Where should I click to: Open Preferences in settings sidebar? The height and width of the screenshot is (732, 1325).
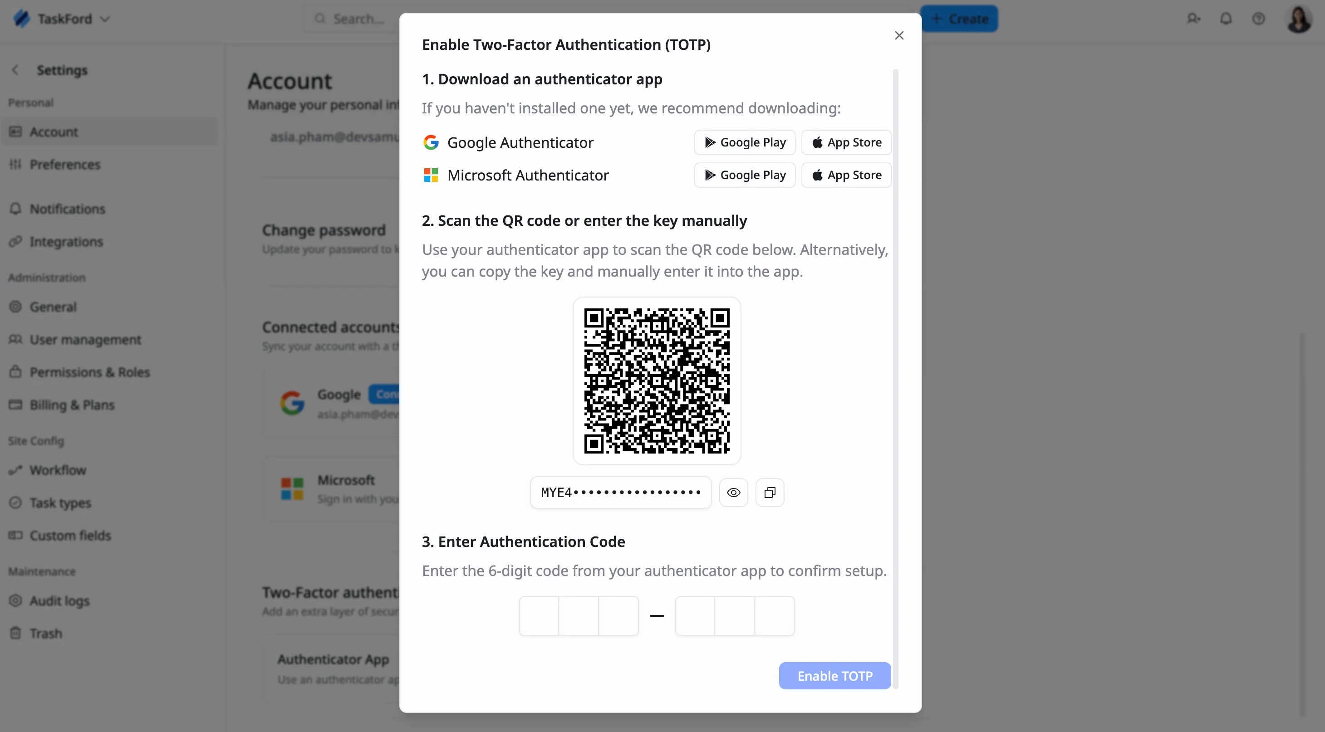coord(109,165)
